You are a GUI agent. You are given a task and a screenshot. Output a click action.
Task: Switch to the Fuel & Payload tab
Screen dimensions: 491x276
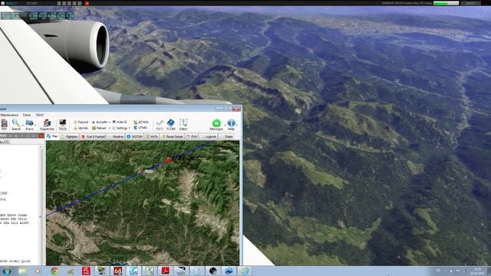tap(93, 136)
